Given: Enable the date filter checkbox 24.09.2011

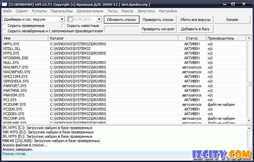Looking at the screenshot, I should click(x=70, y=19).
